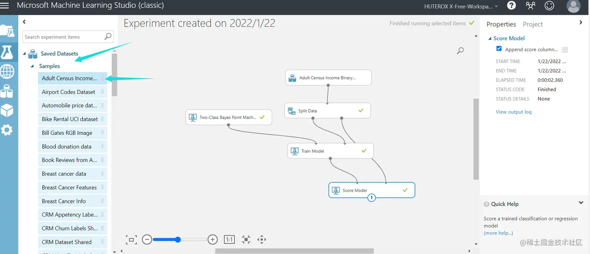Select the Experiments flask sidebar icon
Image resolution: width=590 pixels, height=254 pixels.
[7, 52]
